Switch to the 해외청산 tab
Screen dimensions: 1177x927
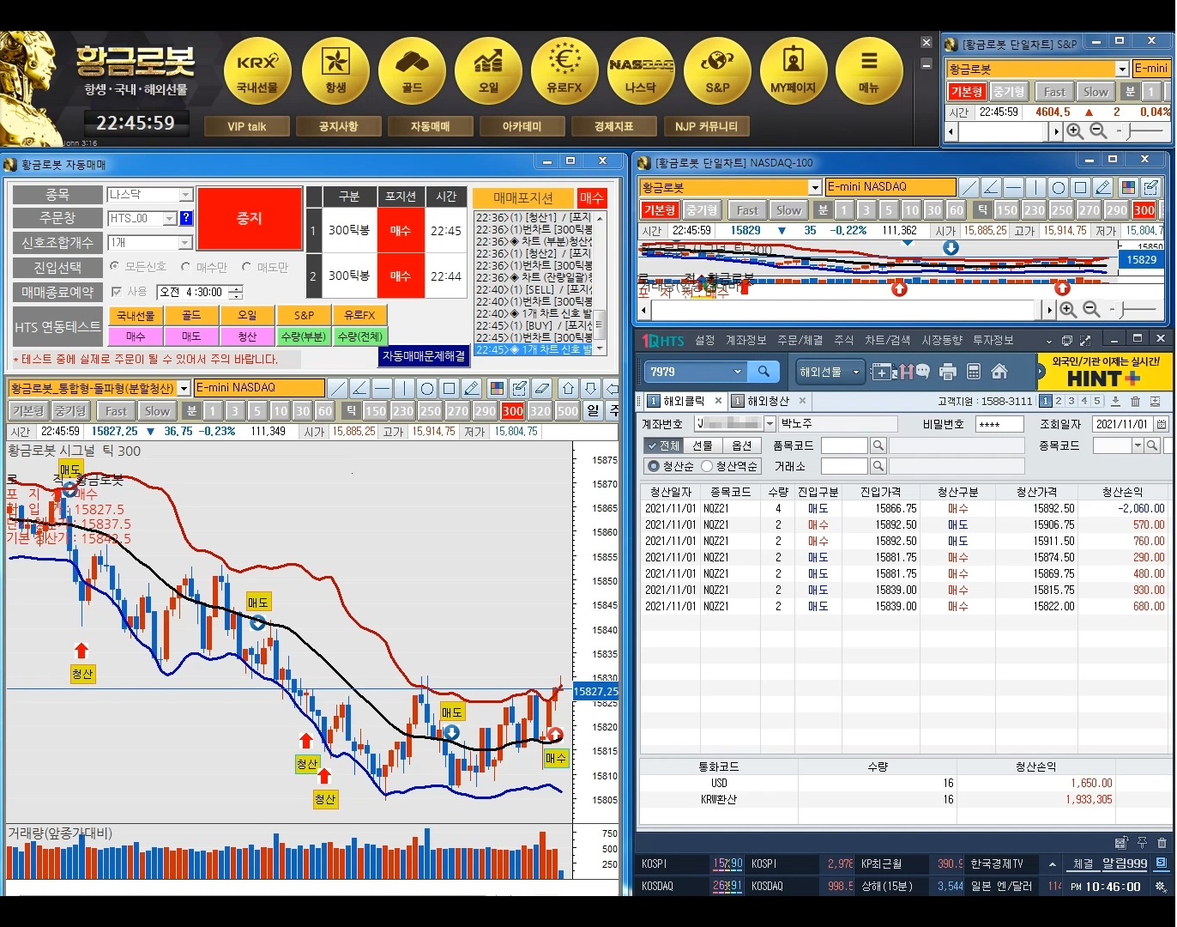click(769, 401)
